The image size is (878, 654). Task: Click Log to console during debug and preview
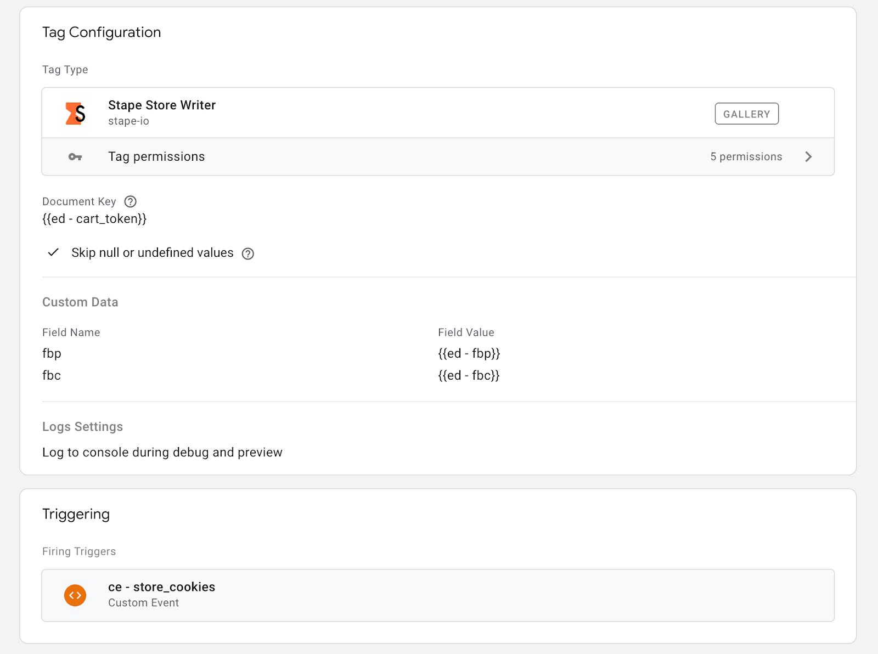coord(162,453)
